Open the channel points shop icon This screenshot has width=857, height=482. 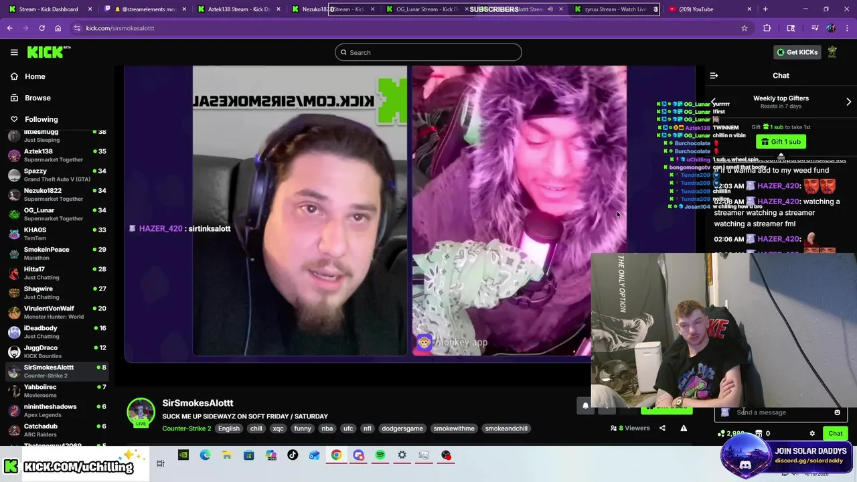point(759,434)
